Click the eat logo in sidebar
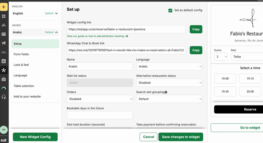This screenshot has height=143, width=263. 4,140
